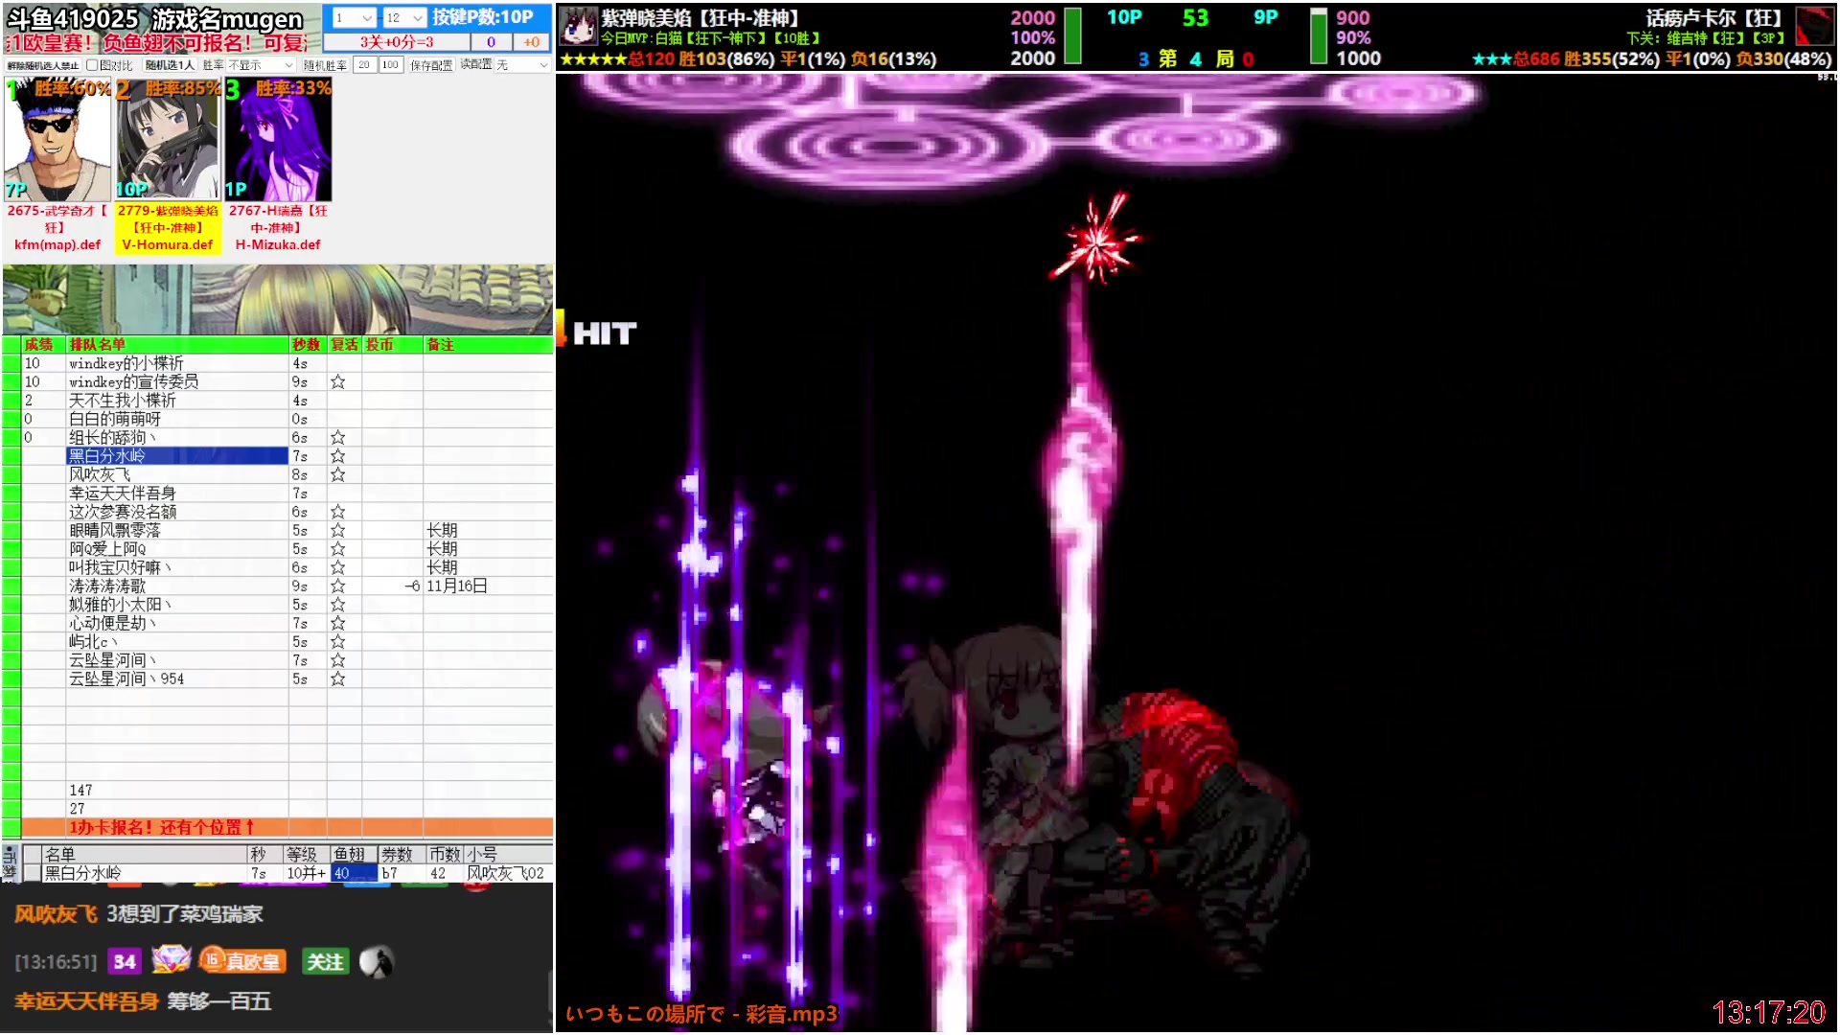1840x1035 pixels.
Task: Click the diamond noble badge in chat
Action: 172,959
